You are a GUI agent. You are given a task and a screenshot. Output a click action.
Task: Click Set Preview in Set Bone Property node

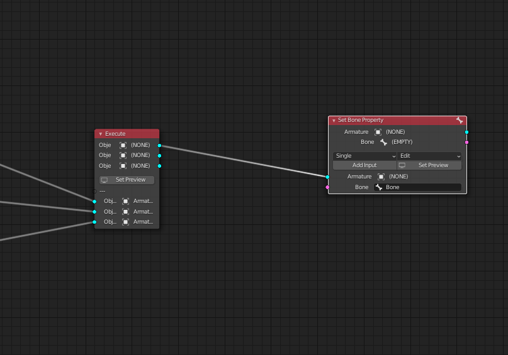point(429,165)
